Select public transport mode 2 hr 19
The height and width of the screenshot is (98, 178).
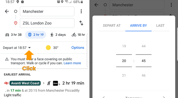point(36,35)
